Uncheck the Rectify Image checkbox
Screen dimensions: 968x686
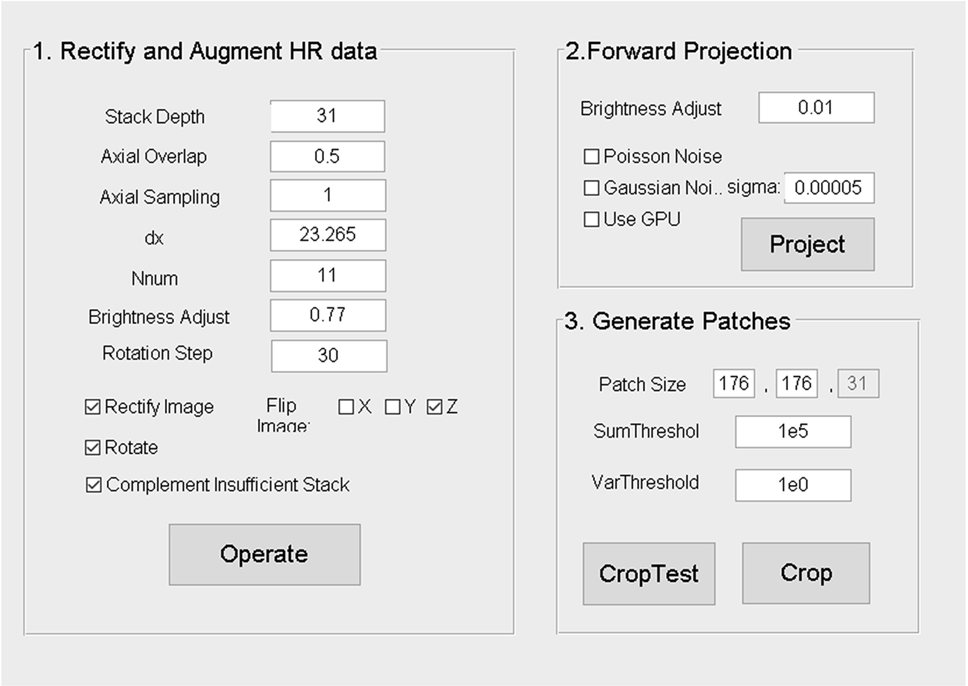[x=93, y=407]
